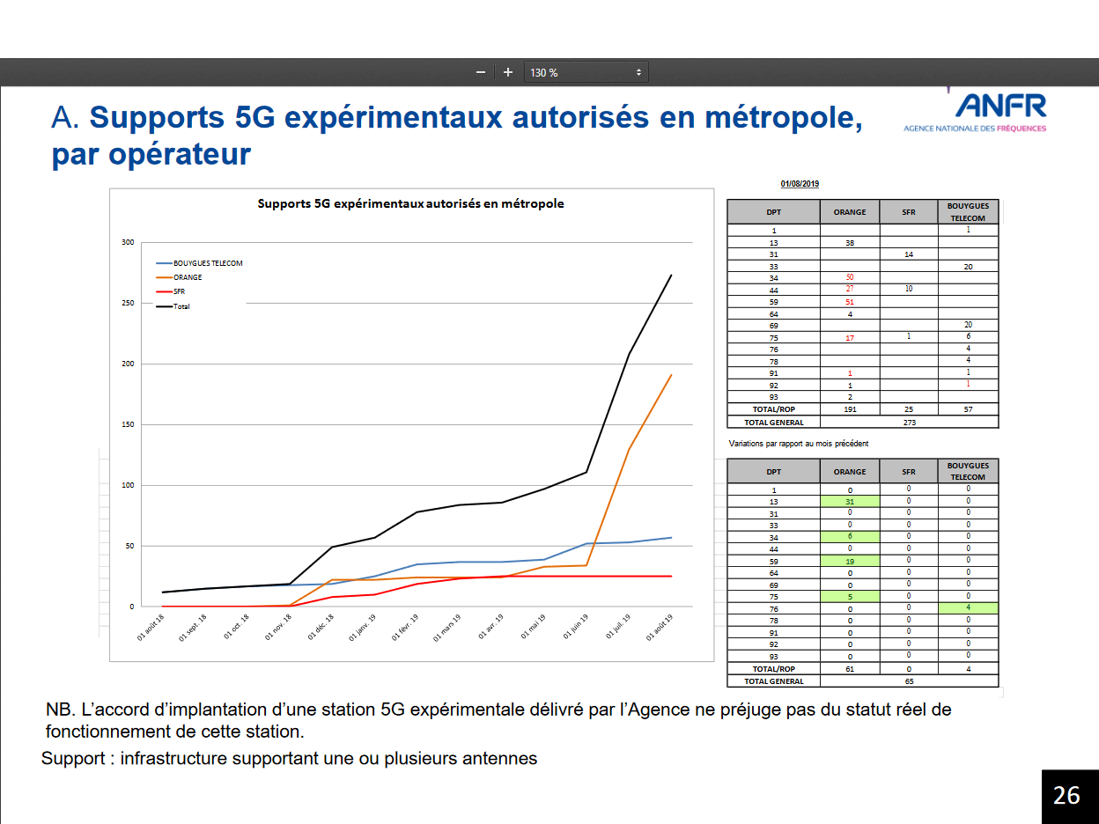Click the SFR total 25 in the upper table
Screen dimensions: 1099x824
click(x=909, y=409)
